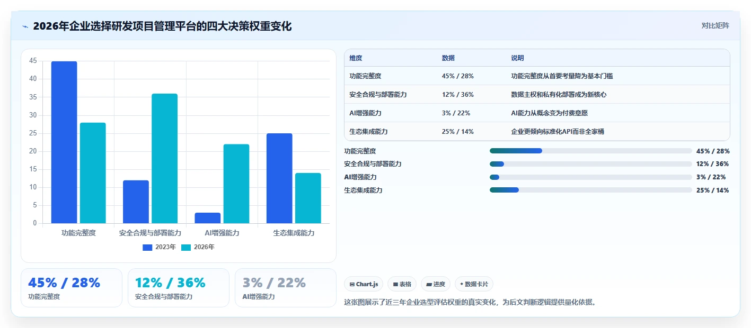Click the 功能完整度 x-axis label
This screenshot has height=328, width=751.
tap(78, 233)
